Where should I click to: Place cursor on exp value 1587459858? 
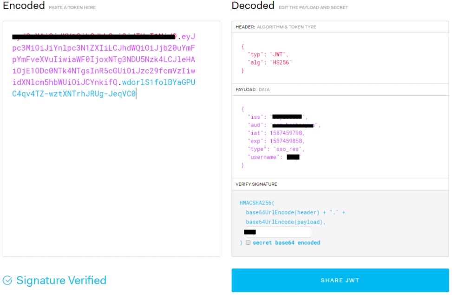(287, 141)
